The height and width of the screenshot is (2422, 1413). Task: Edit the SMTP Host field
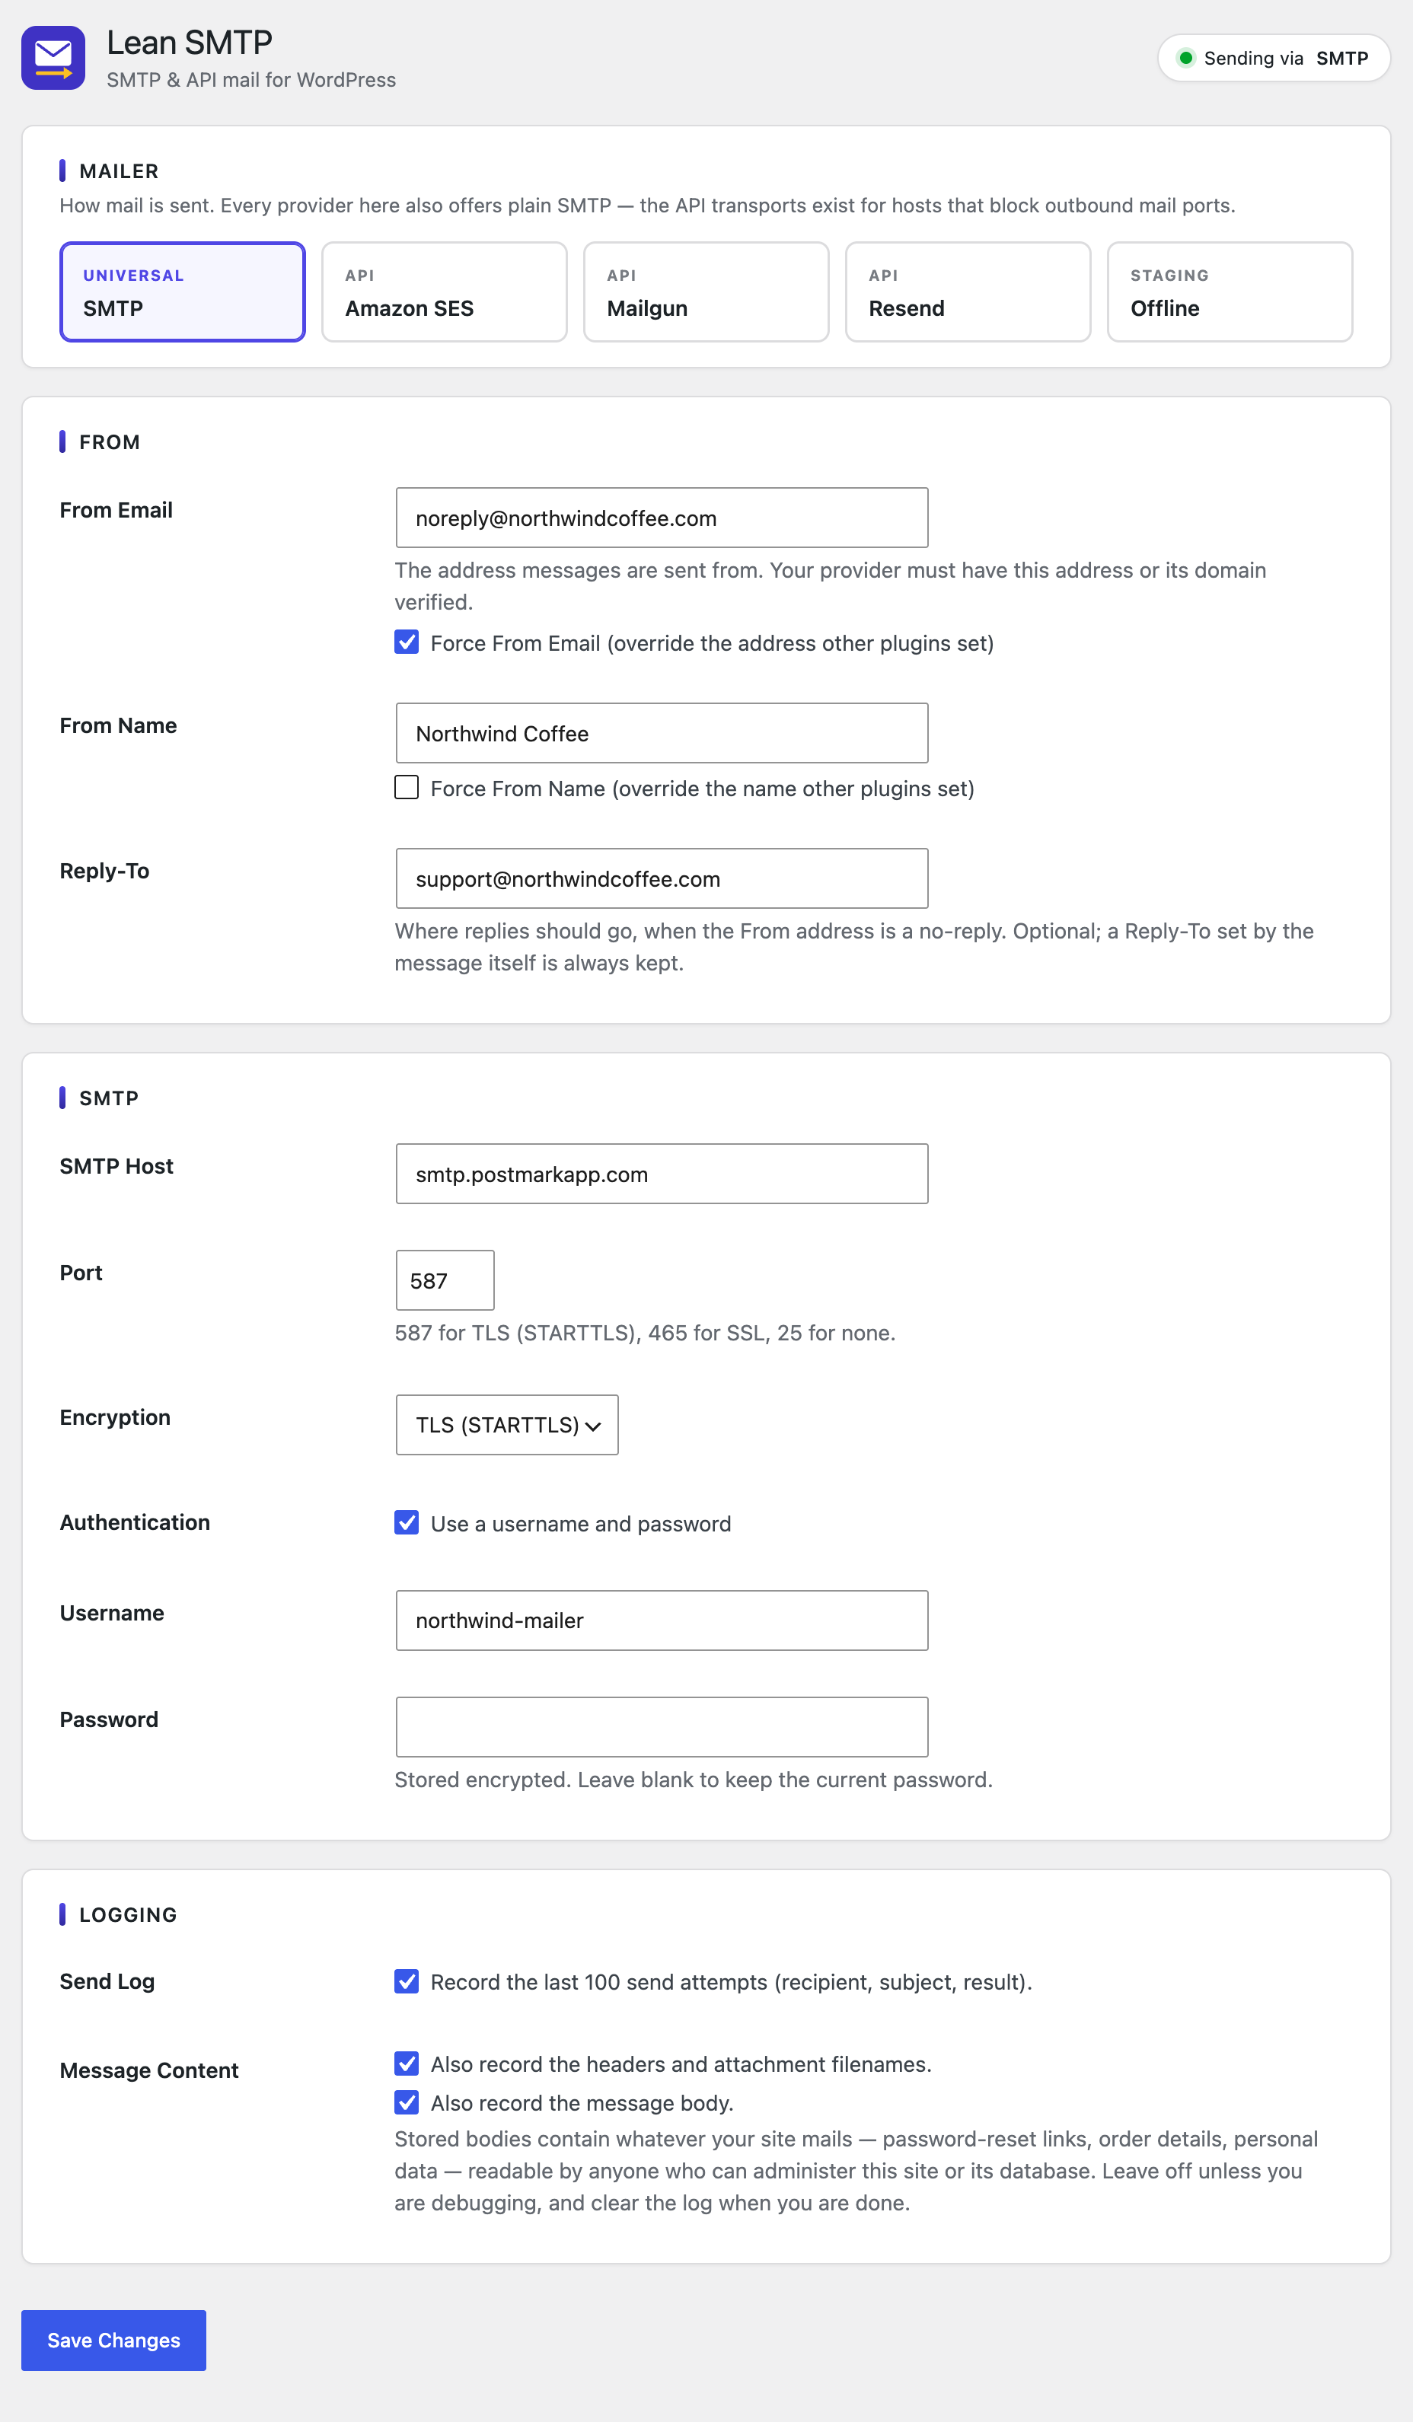click(x=662, y=1174)
